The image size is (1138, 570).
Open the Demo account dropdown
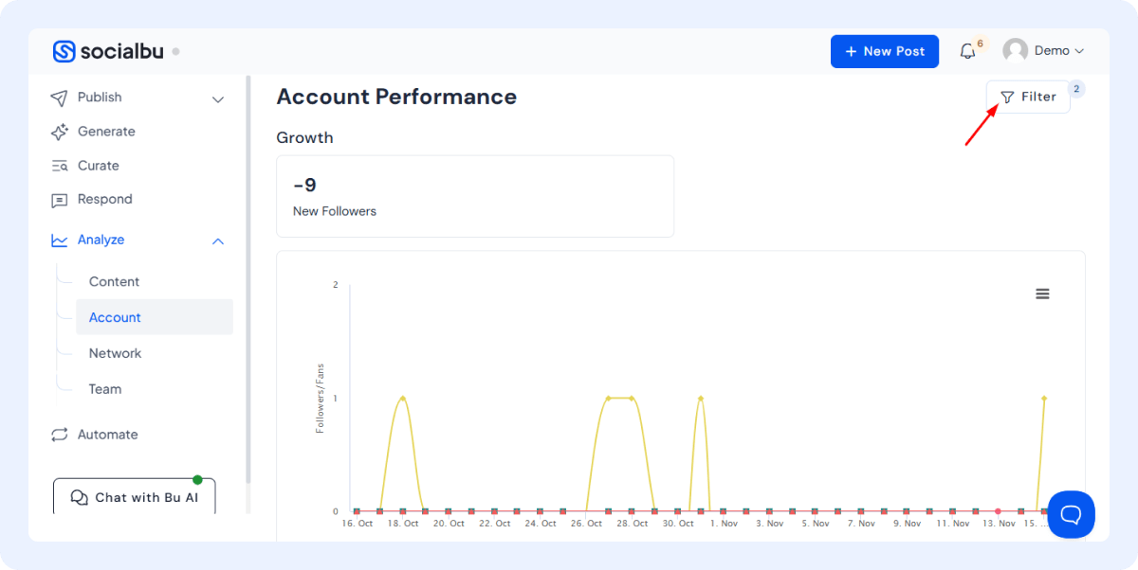pos(1058,51)
